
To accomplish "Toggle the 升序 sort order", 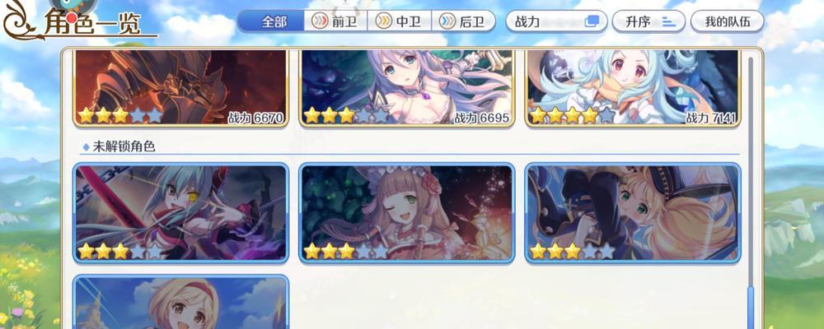I will coord(648,21).
